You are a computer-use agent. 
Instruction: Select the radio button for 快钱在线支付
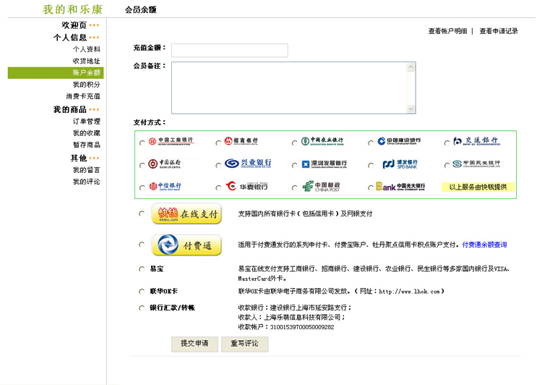coord(142,213)
